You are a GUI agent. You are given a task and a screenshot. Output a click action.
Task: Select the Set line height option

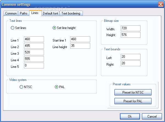pyautogui.click(x=64, y=28)
